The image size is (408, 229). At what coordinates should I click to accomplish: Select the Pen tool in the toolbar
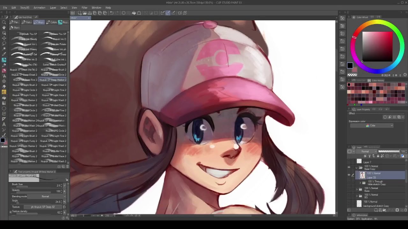(x=4, y=60)
